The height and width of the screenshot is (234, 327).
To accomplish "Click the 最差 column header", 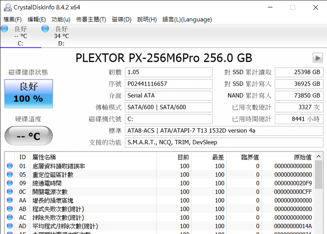I will [209, 157].
